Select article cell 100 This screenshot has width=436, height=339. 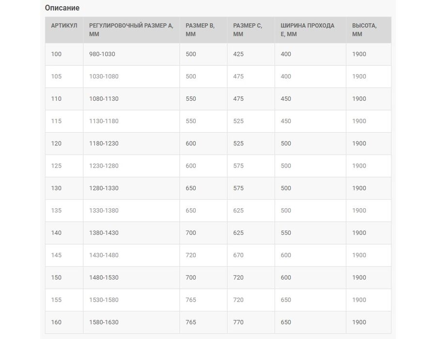coord(64,54)
